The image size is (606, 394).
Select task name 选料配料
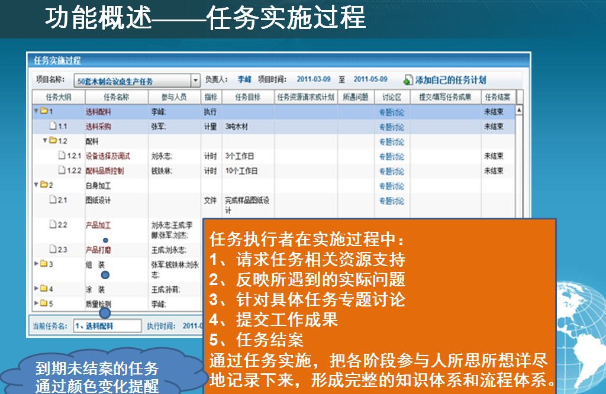[x=98, y=112]
